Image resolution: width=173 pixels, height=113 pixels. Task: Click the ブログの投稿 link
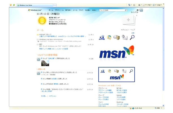coord(121,97)
